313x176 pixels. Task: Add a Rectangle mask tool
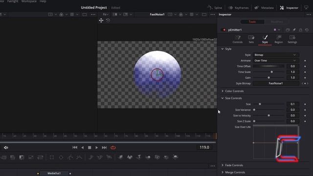(x=52, y=157)
